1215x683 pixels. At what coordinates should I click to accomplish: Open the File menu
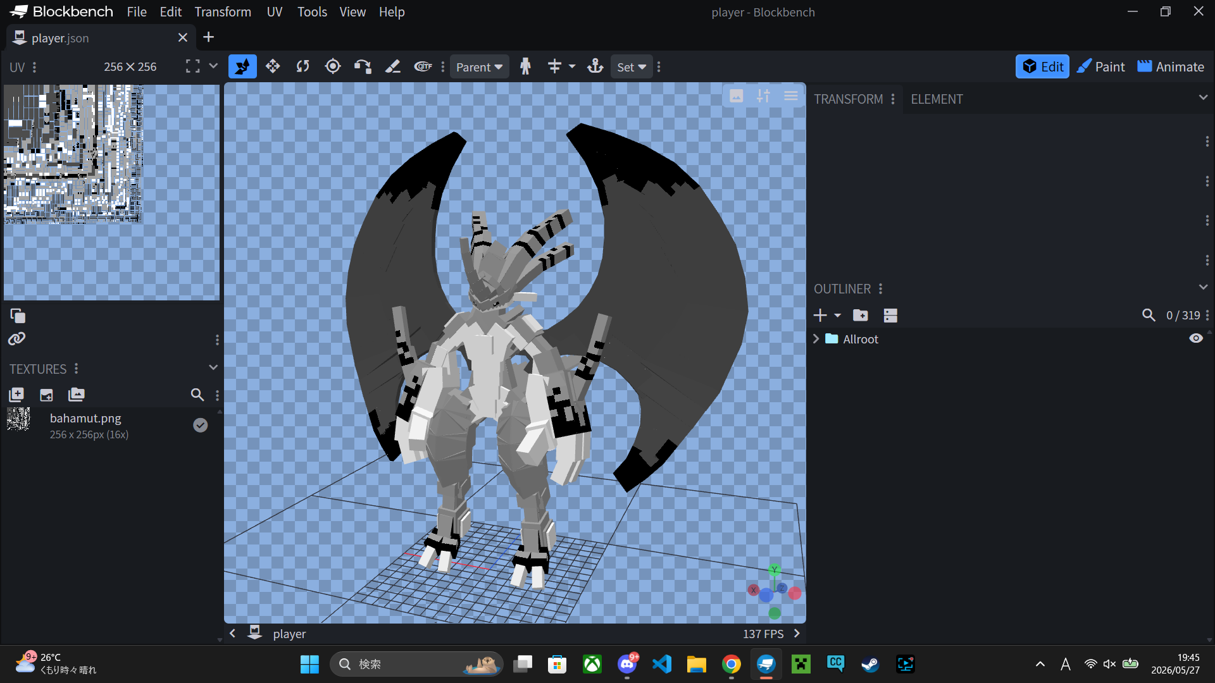[137, 12]
